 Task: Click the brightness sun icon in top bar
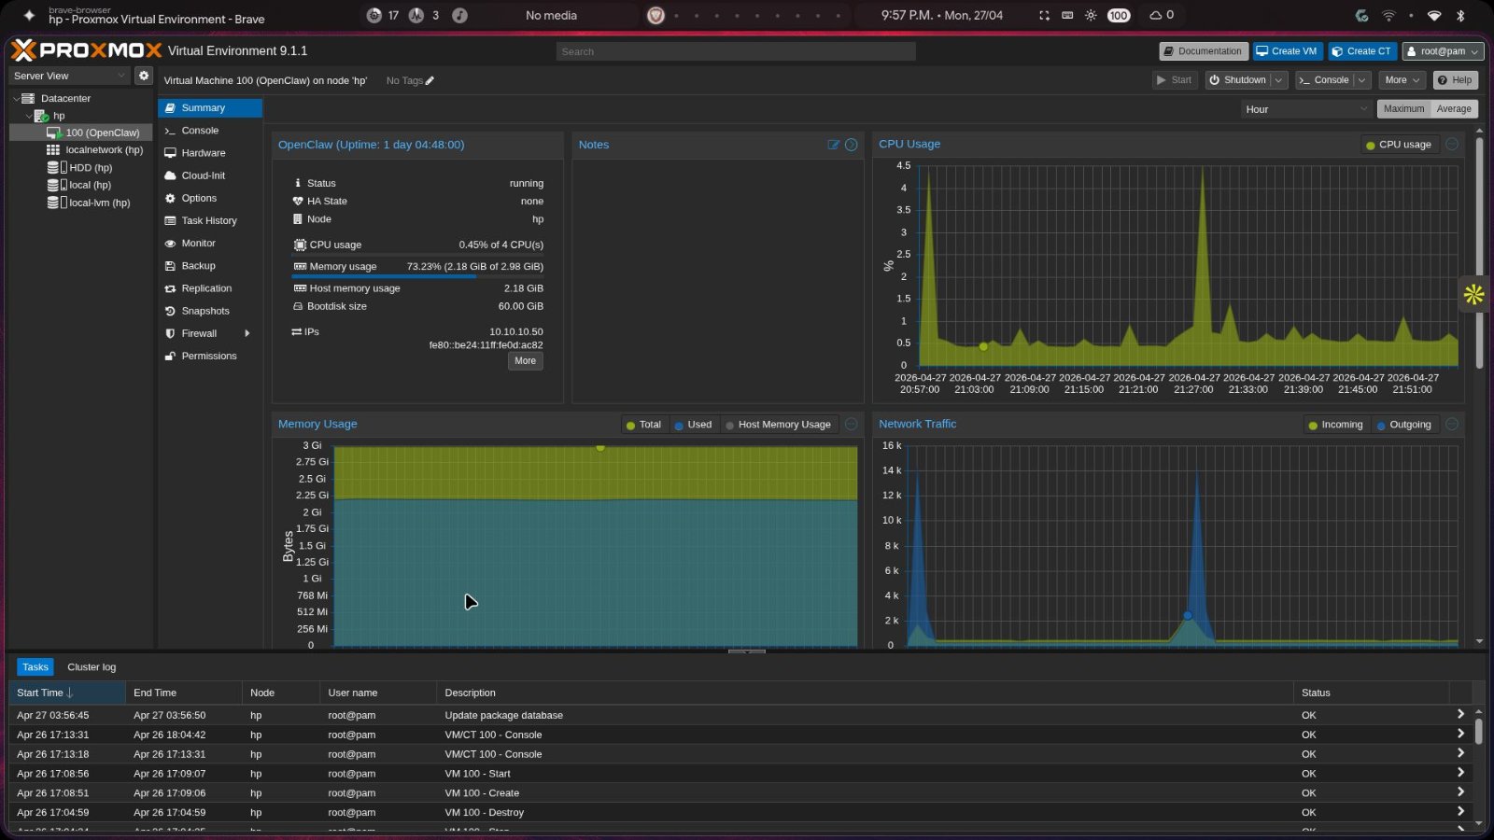(1091, 16)
